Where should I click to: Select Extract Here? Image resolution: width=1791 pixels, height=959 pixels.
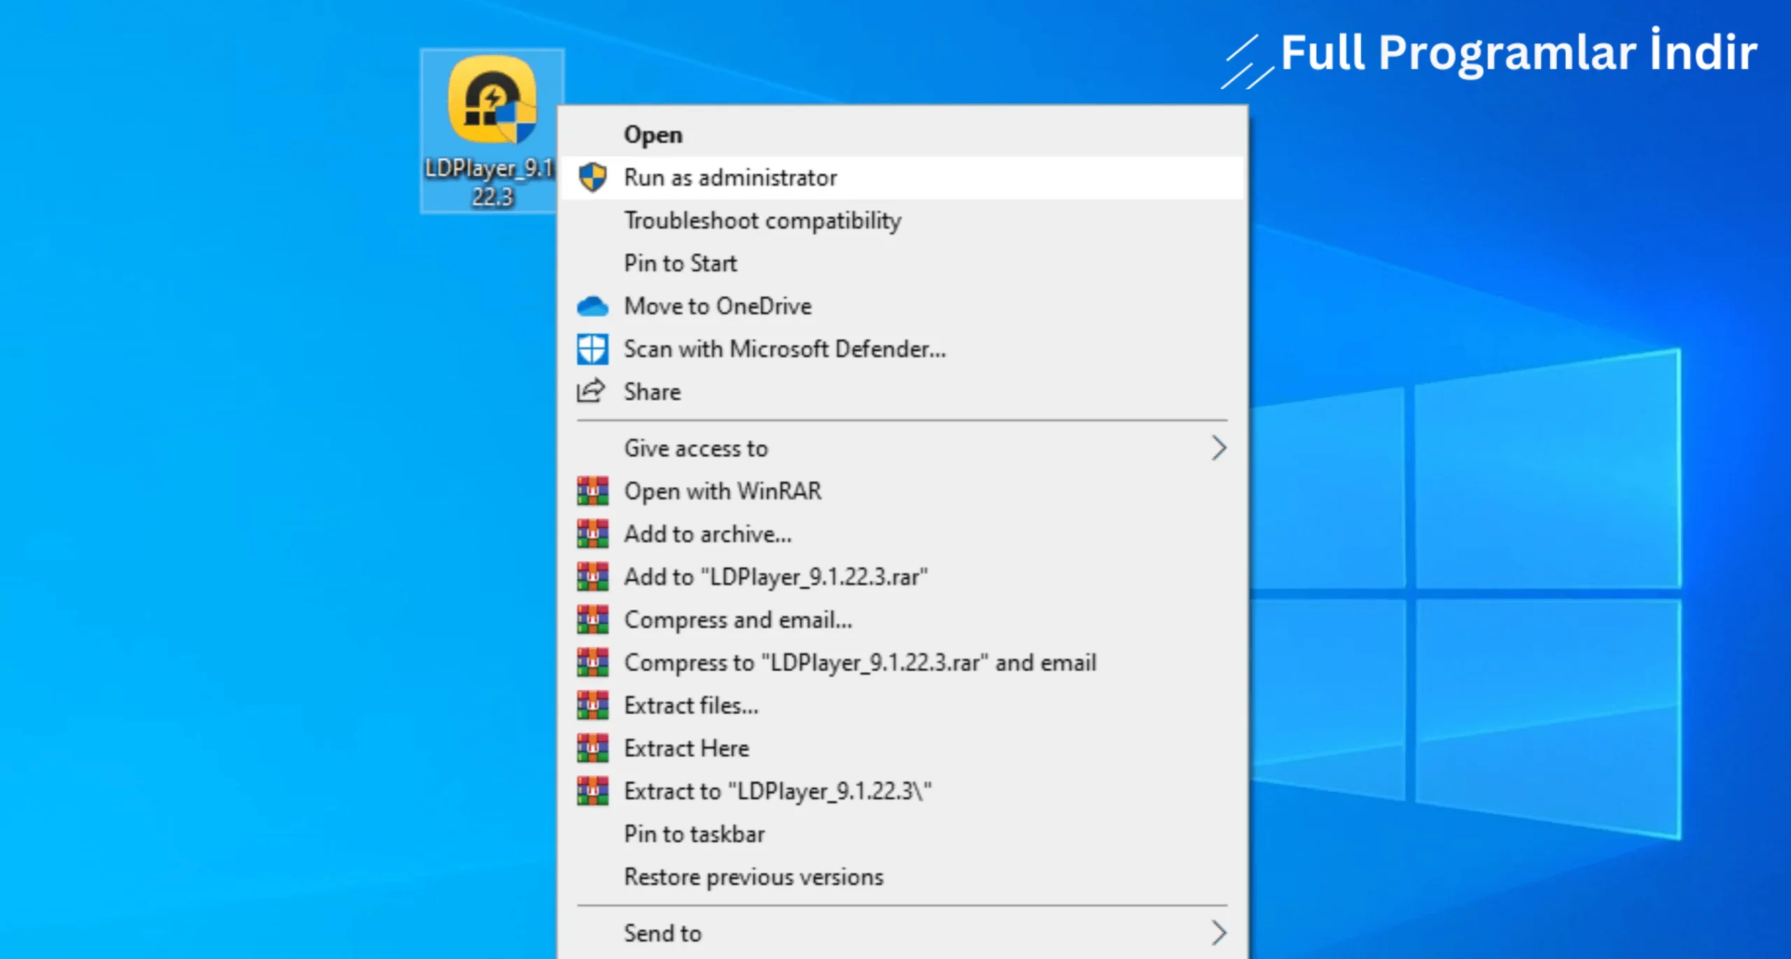click(x=902, y=748)
